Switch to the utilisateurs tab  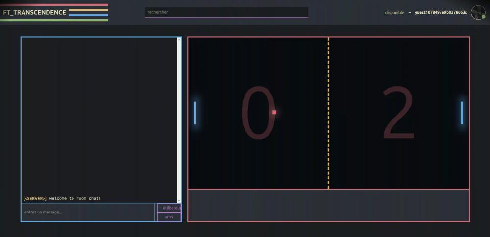pyautogui.click(x=170, y=208)
